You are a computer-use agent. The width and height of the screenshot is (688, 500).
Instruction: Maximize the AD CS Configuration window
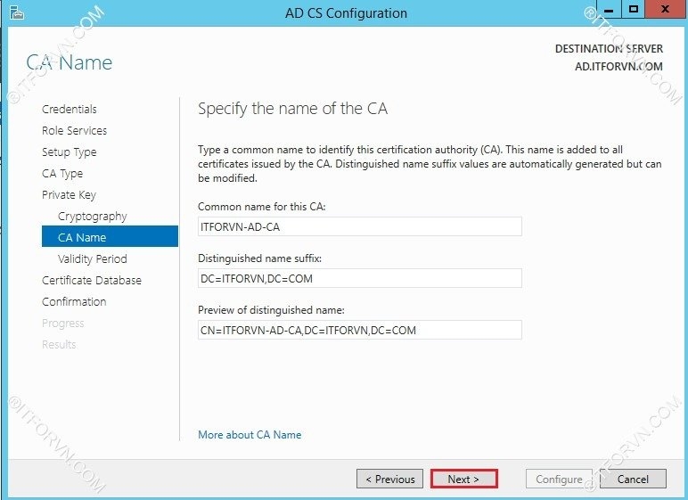tap(632, 11)
